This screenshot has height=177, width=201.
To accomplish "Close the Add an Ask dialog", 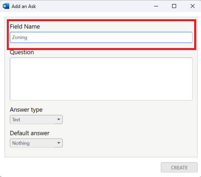I will [x=193, y=6].
